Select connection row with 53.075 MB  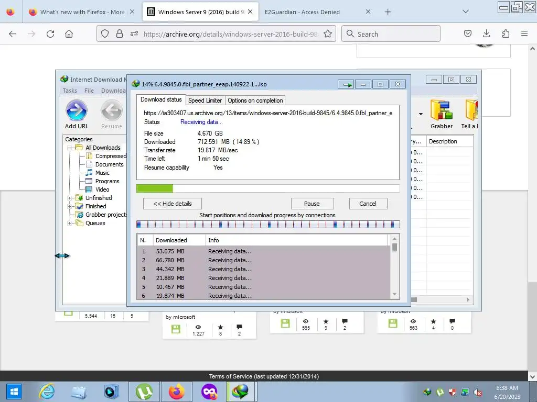point(263,251)
